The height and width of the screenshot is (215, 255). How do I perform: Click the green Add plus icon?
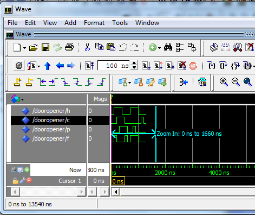(x=153, y=48)
